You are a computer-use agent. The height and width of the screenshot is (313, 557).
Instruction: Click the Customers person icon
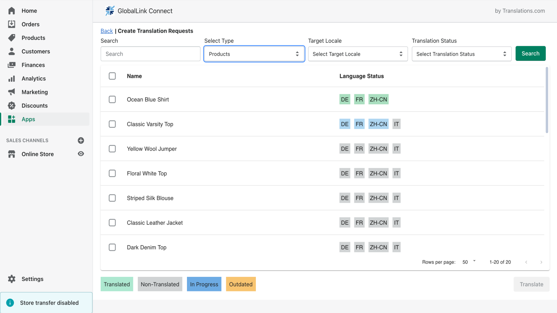pos(11,51)
